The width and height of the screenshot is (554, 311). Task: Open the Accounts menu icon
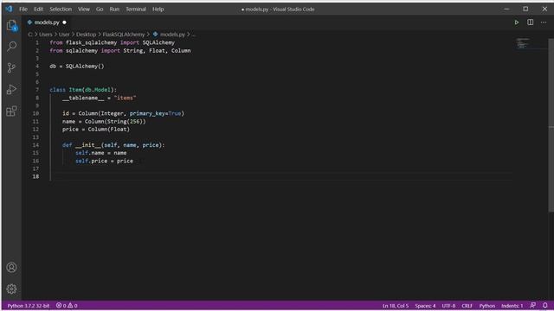coord(11,267)
